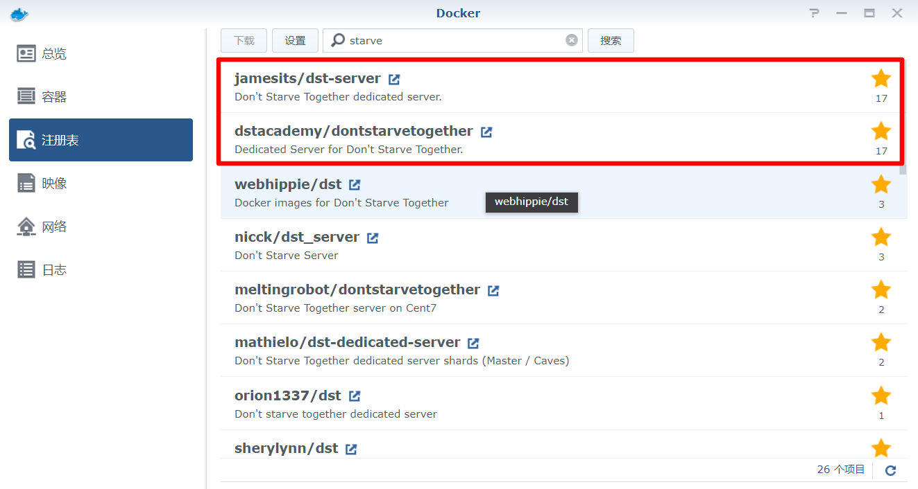Image resolution: width=918 pixels, height=489 pixels.
Task: Maximize the Docker window
Action: (x=869, y=13)
